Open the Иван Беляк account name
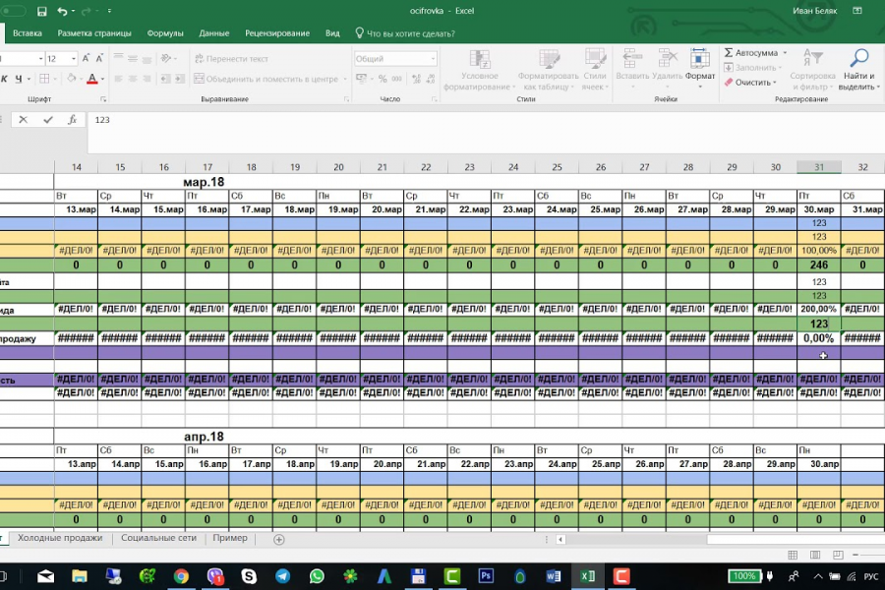The height and width of the screenshot is (590, 885). [x=814, y=11]
